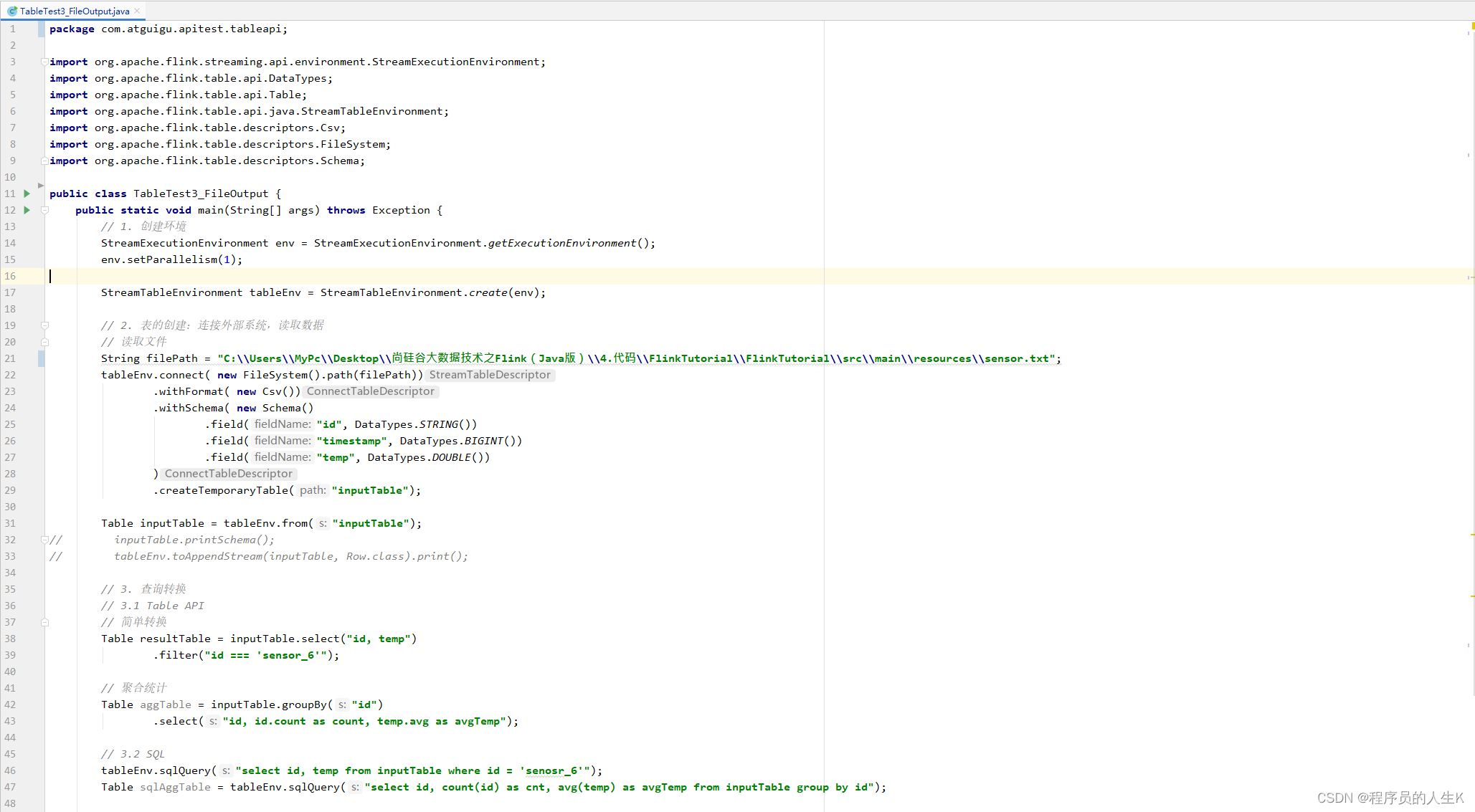
Task: Collapse the main method at line 12
Action: click(44, 210)
